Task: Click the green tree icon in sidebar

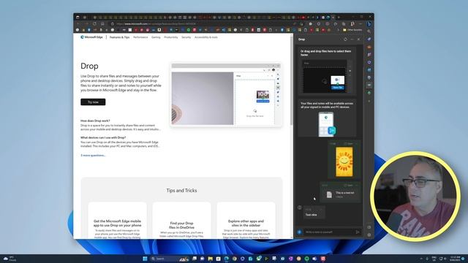Action: pyautogui.click(x=369, y=93)
